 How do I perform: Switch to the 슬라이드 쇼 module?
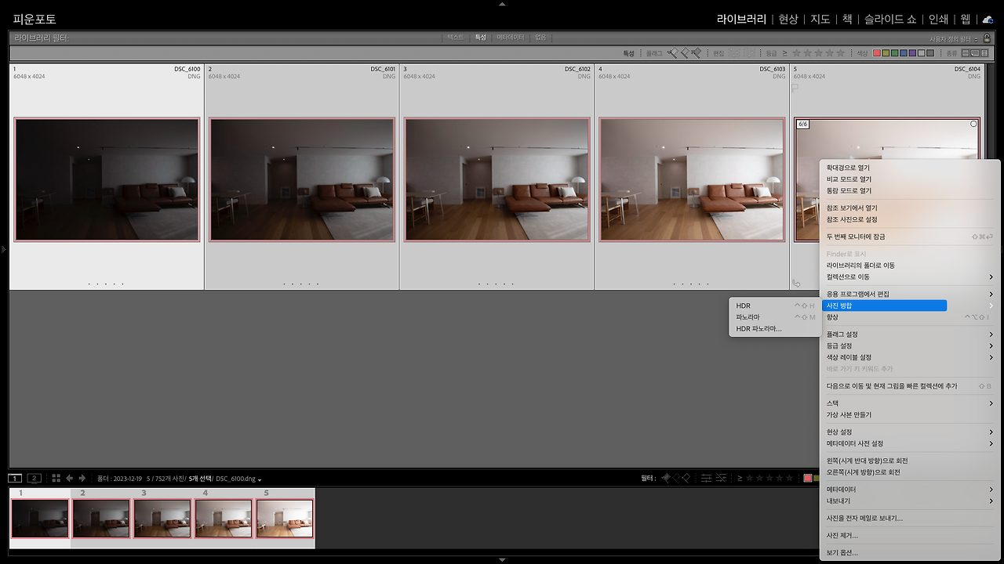click(x=890, y=20)
